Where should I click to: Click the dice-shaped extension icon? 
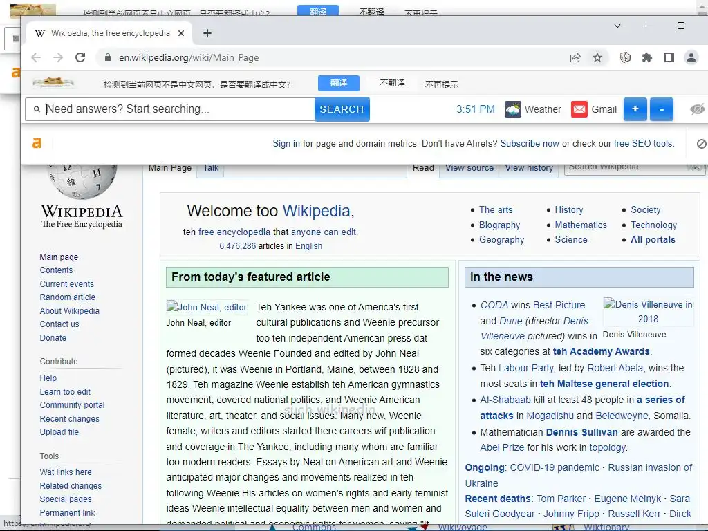(x=625, y=57)
